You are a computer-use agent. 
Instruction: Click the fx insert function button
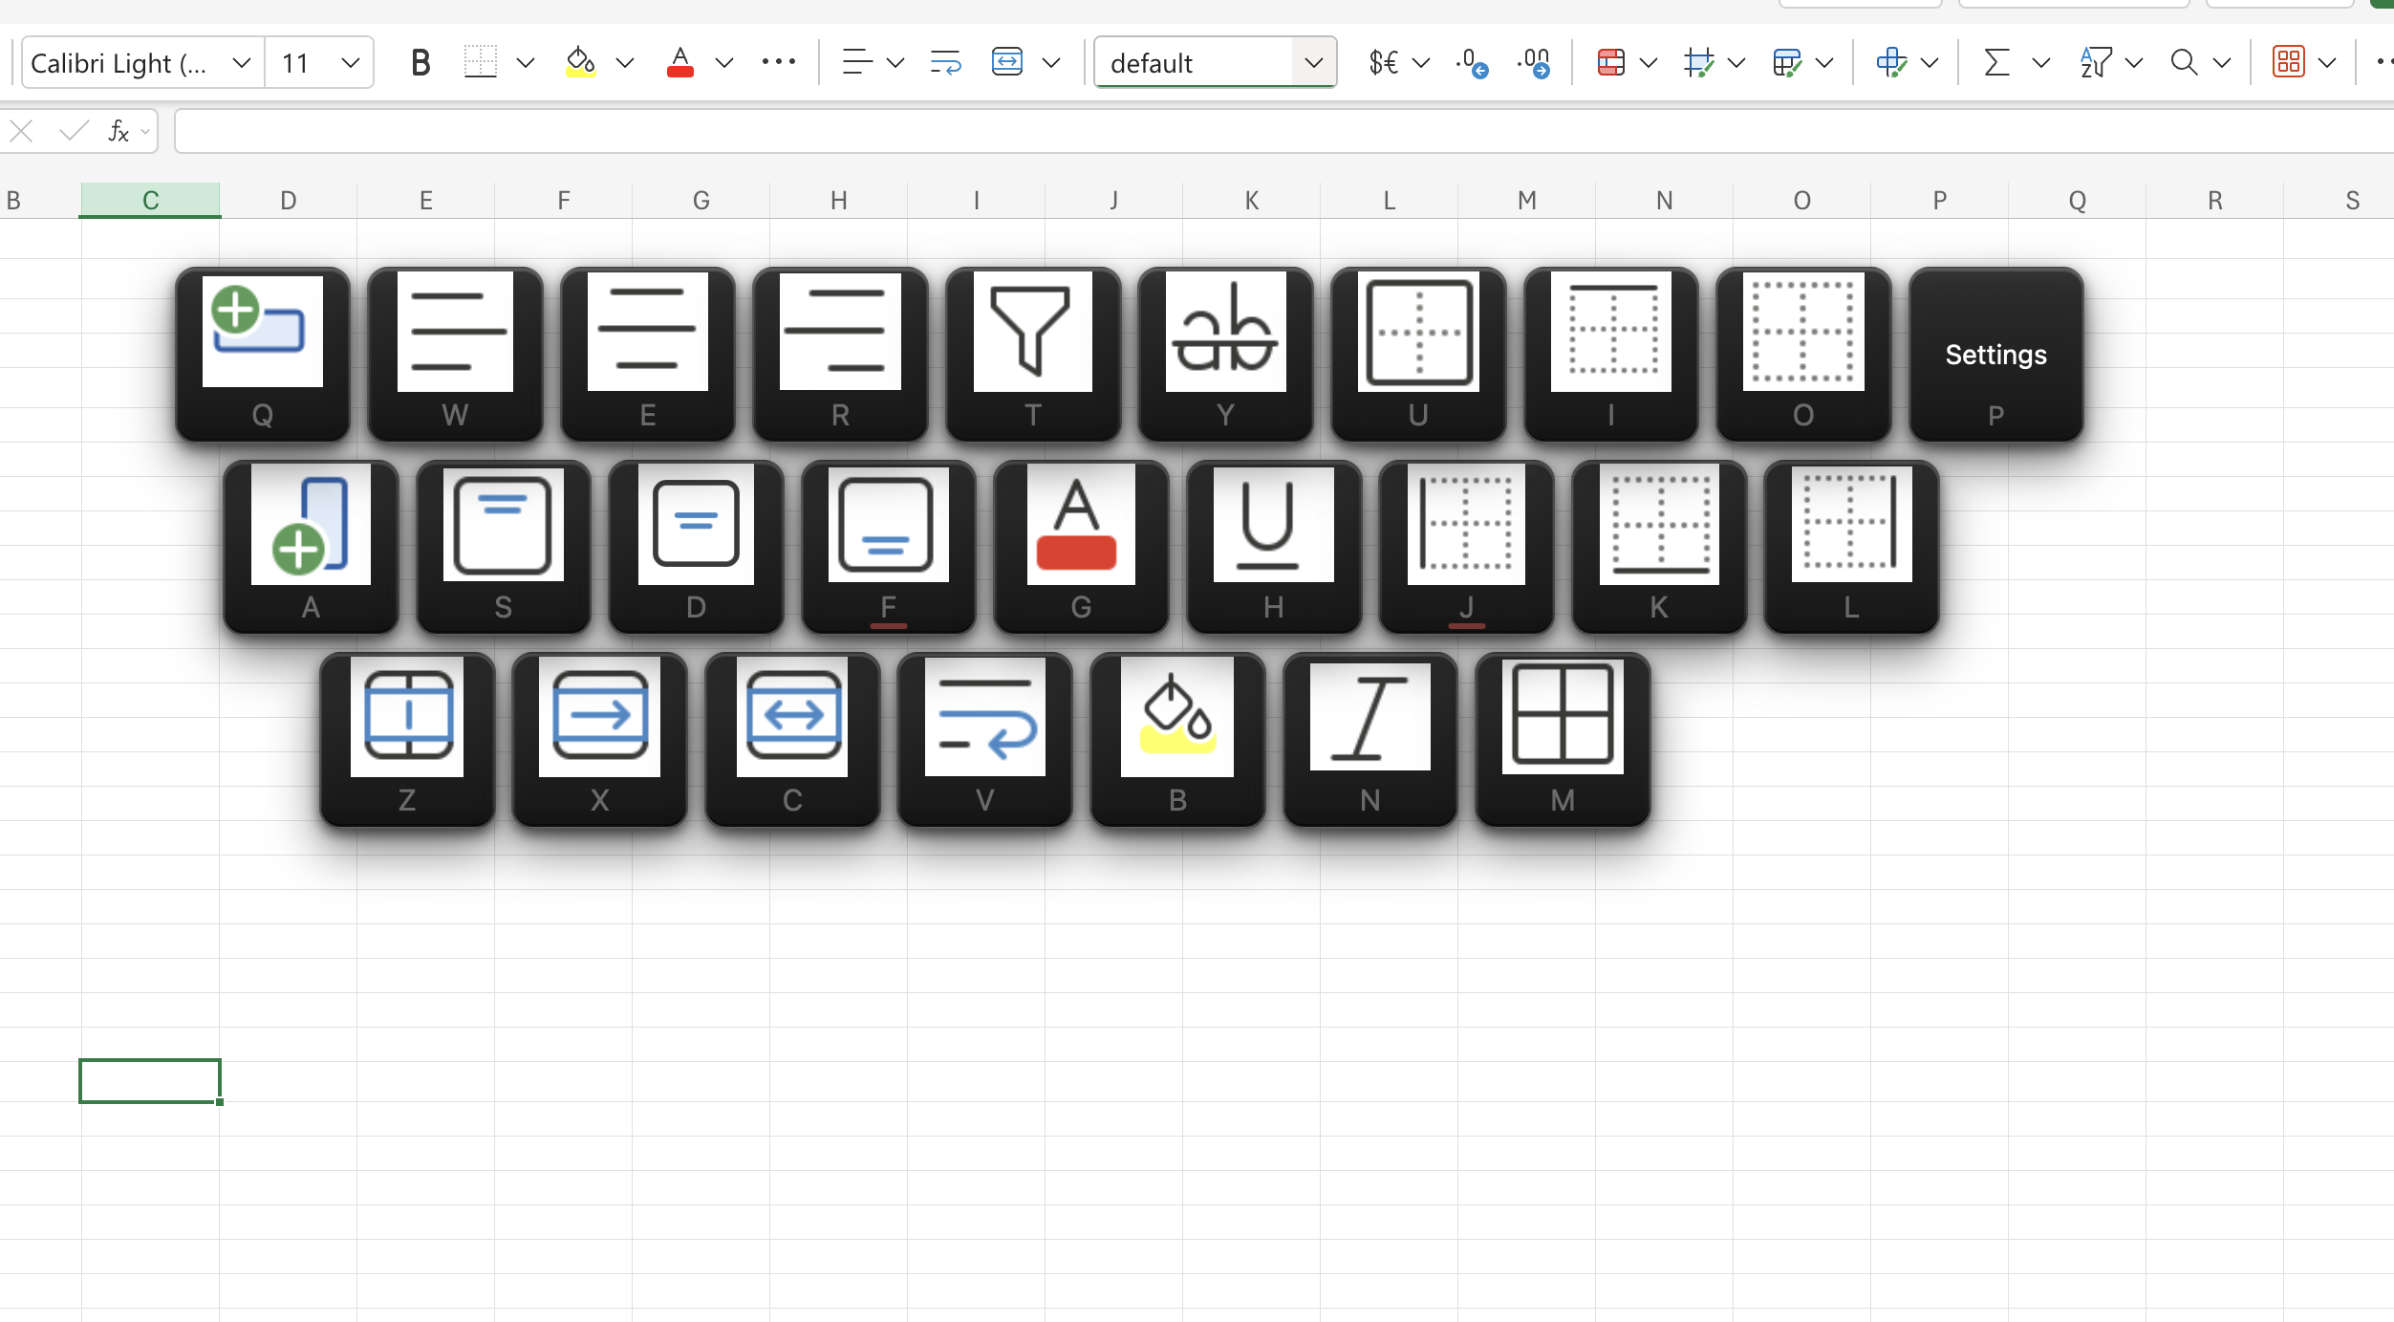coord(119,131)
